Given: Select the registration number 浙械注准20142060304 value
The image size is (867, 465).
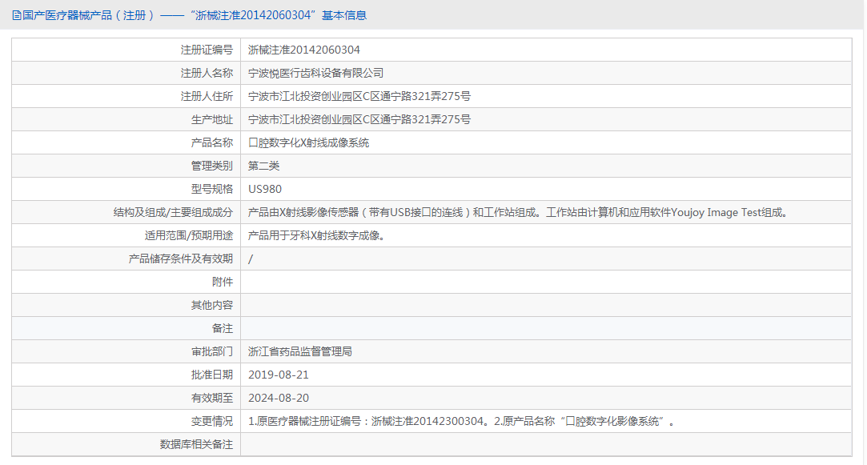Looking at the screenshot, I should pyautogui.click(x=304, y=50).
